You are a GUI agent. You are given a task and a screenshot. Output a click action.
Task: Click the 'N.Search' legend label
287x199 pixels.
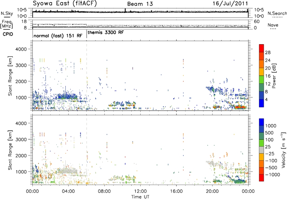click(277, 13)
